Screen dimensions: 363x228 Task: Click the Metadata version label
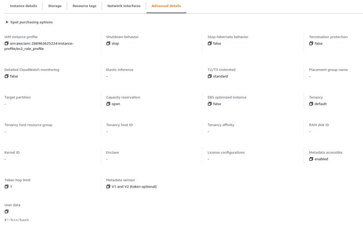(x=120, y=180)
